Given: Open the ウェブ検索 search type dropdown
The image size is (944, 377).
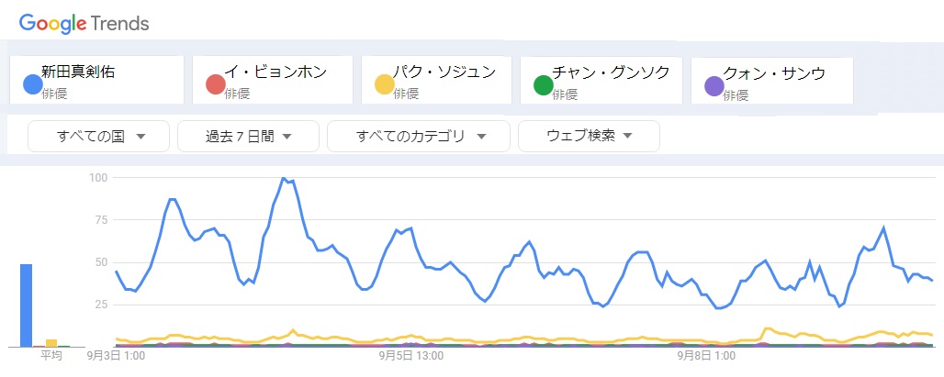Looking at the screenshot, I should pos(589,137).
